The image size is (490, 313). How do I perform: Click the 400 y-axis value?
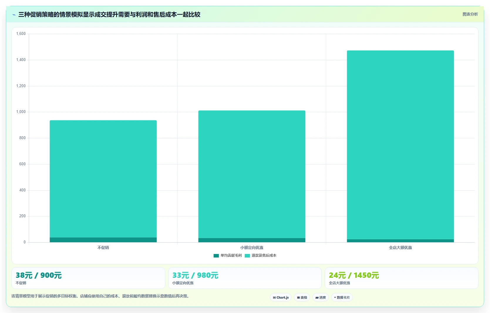22,190
